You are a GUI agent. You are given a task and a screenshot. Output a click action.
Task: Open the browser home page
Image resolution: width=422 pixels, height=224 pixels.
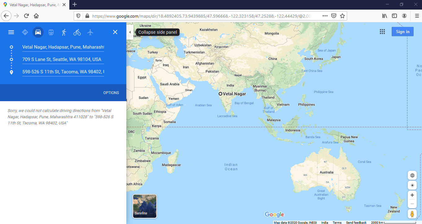(37, 16)
